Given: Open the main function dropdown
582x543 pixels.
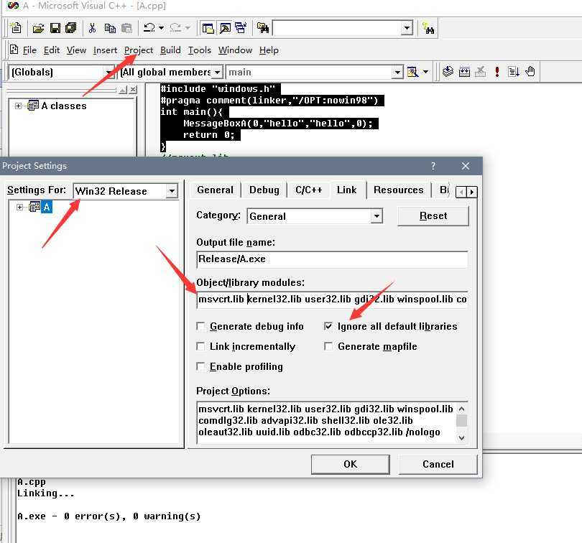Looking at the screenshot, I should pyautogui.click(x=397, y=72).
